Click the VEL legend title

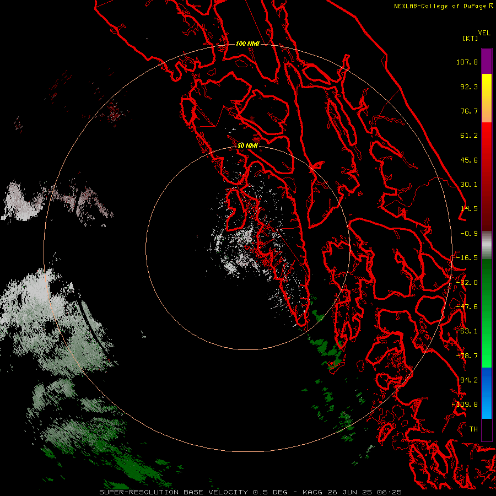[x=484, y=33]
